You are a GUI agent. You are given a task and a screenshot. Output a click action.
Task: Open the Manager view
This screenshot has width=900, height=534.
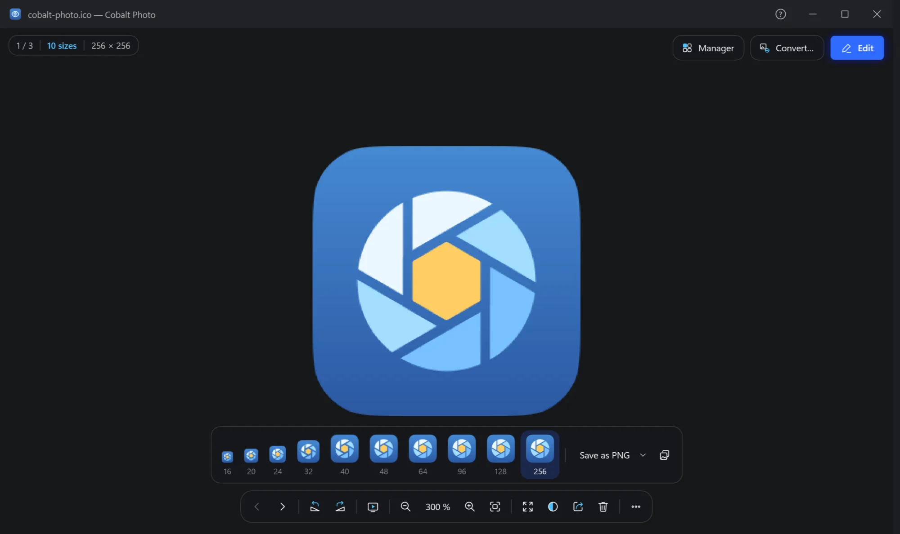pos(708,48)
